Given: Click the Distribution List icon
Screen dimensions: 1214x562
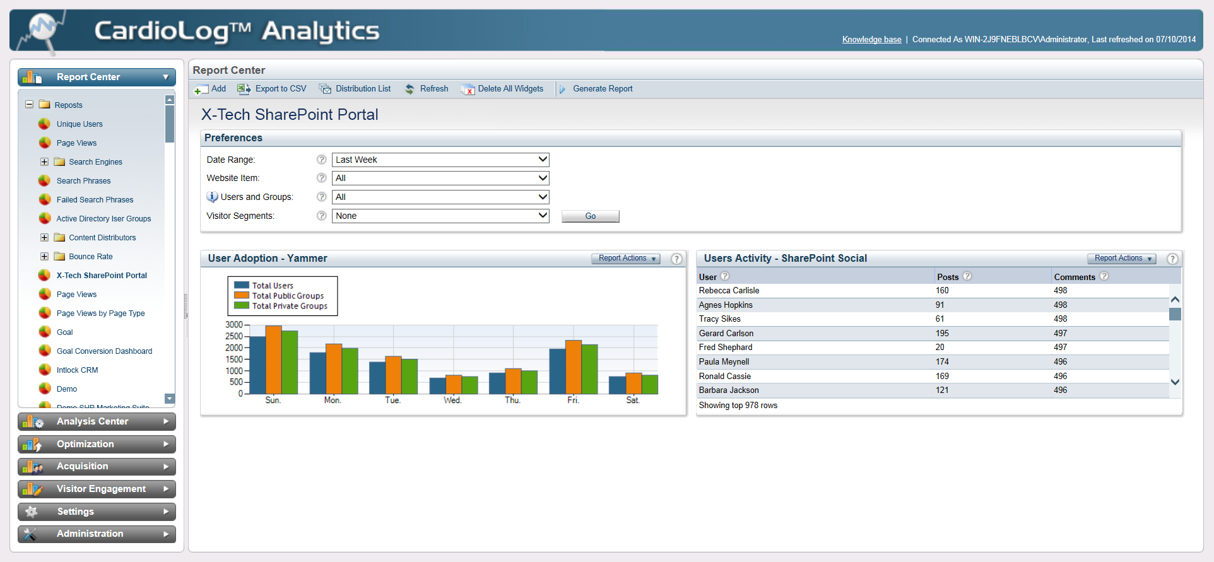Looking at the screenshot, I should (x=325, y=89).
